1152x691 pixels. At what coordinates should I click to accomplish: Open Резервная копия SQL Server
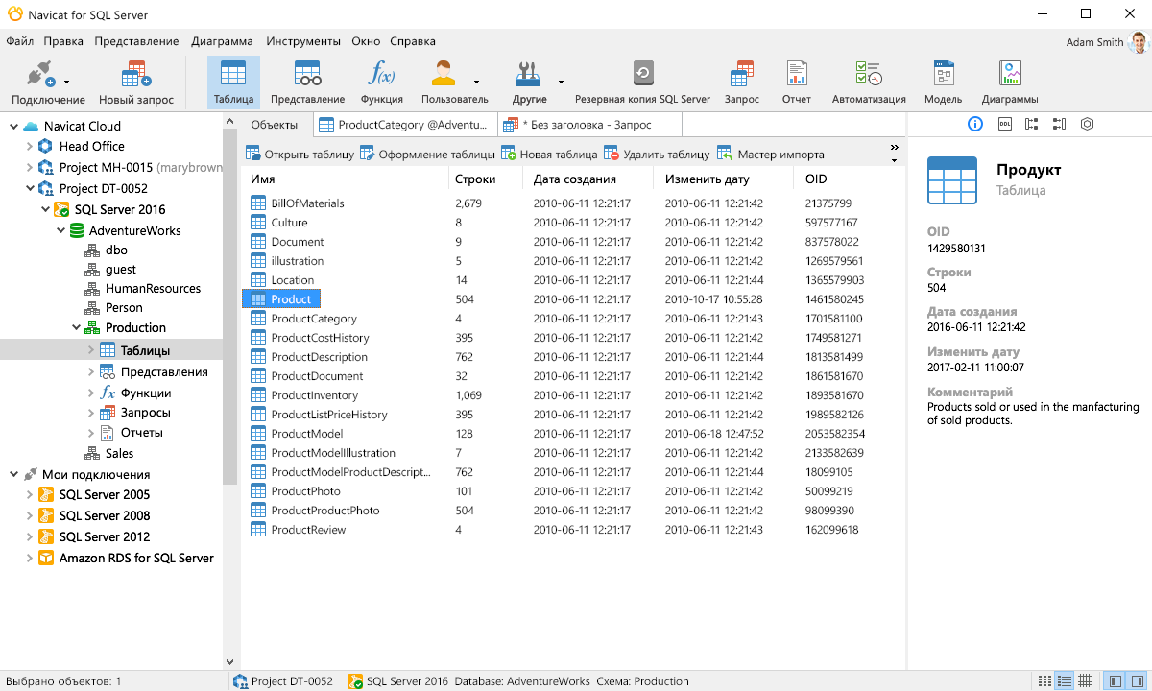642,83
